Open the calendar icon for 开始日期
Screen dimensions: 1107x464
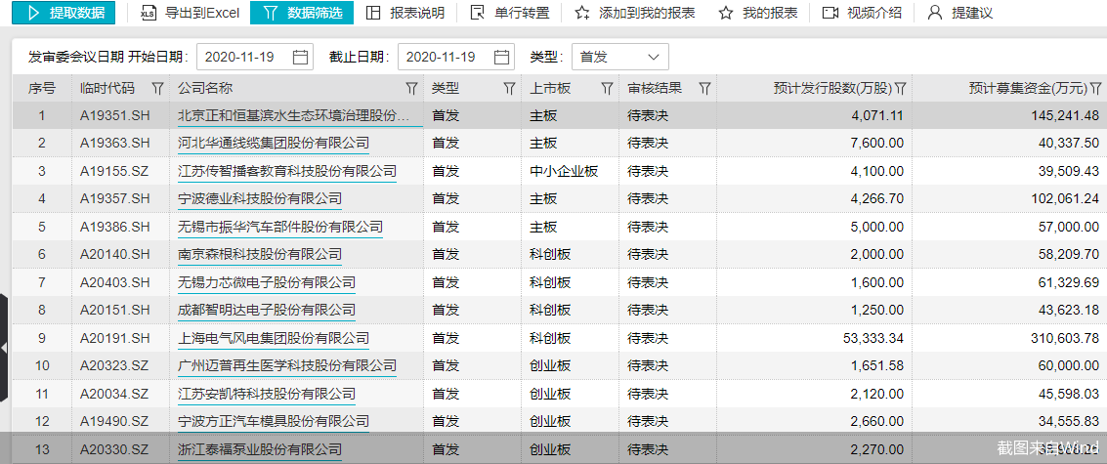point(301,58)
